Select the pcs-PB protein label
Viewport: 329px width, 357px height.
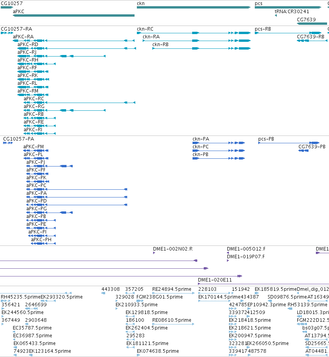click(266, 139)
